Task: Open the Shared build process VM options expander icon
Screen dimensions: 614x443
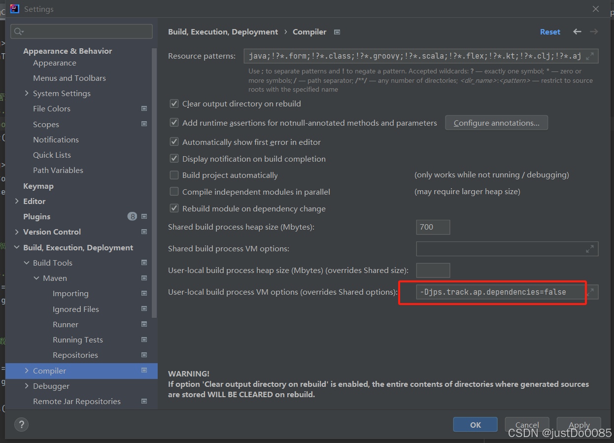Action: tap(590, 249)
